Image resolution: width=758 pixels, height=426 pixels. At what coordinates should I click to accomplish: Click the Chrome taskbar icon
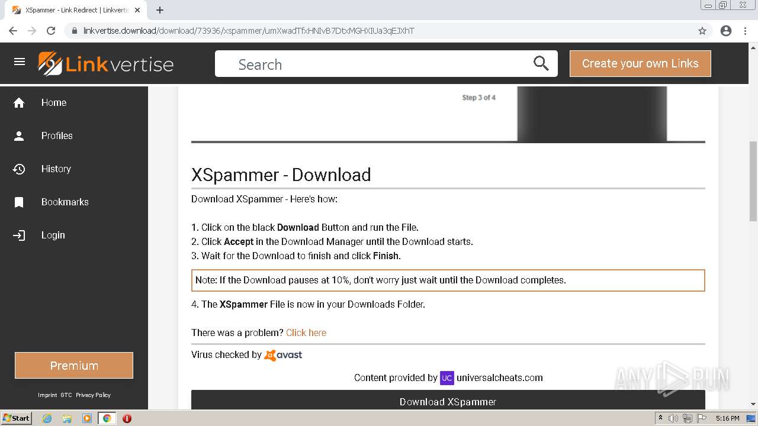pos(107,418)
